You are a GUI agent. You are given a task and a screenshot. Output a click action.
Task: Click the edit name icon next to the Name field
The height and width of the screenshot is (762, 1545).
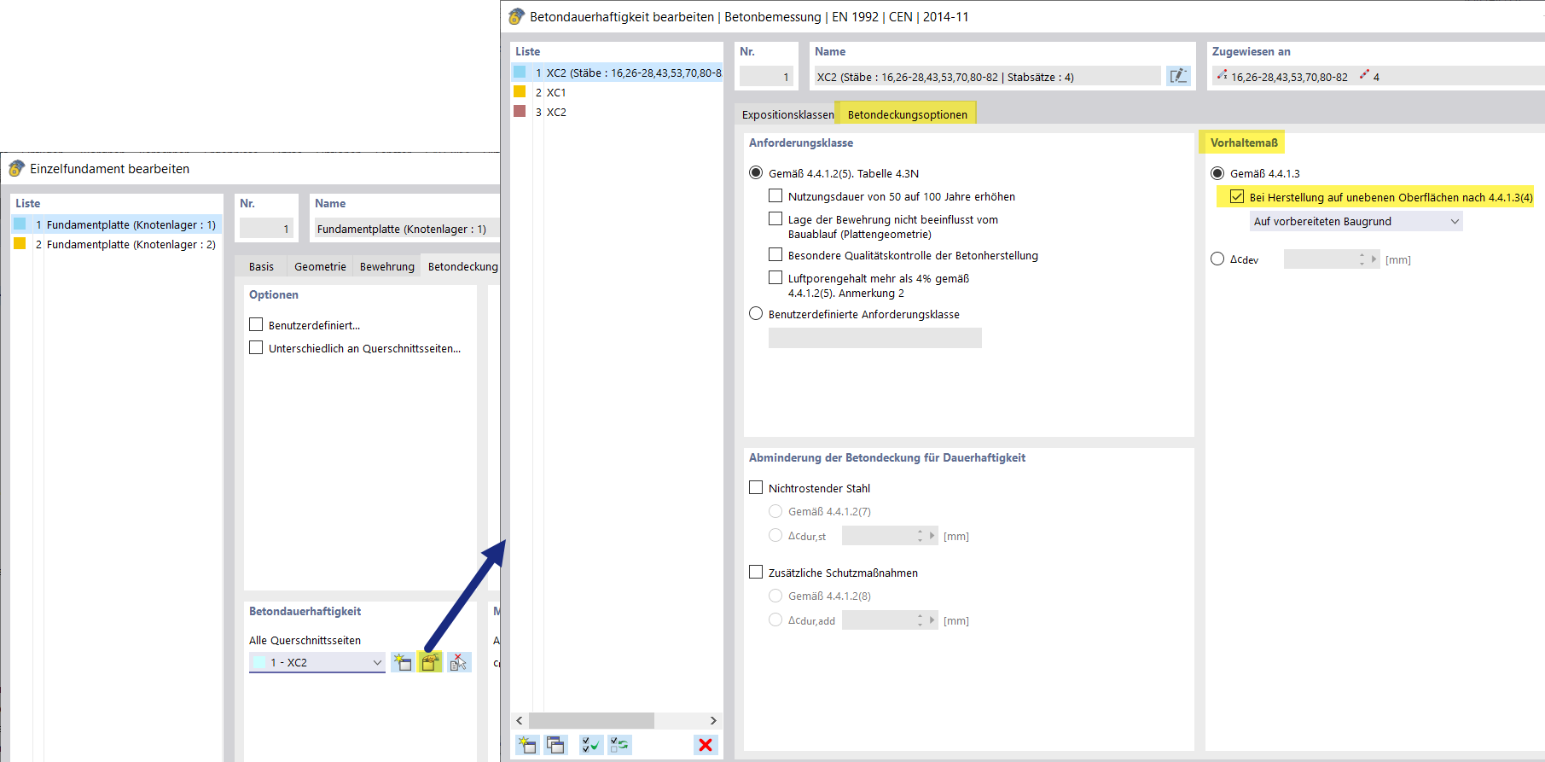[1178, 76]
